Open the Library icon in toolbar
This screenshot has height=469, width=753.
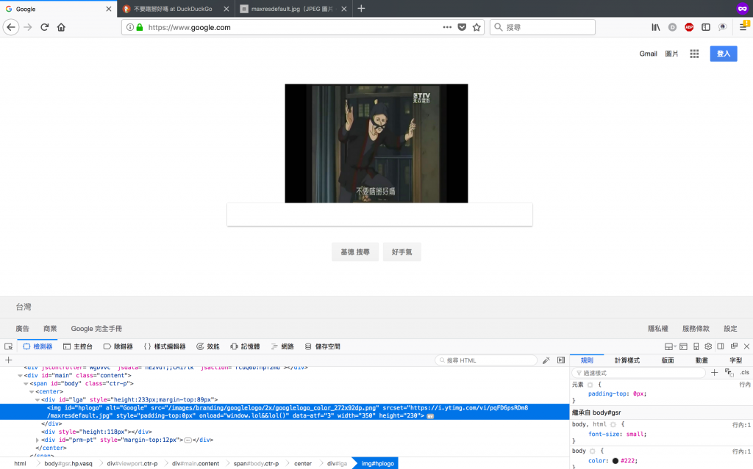[x=655, y=27]
